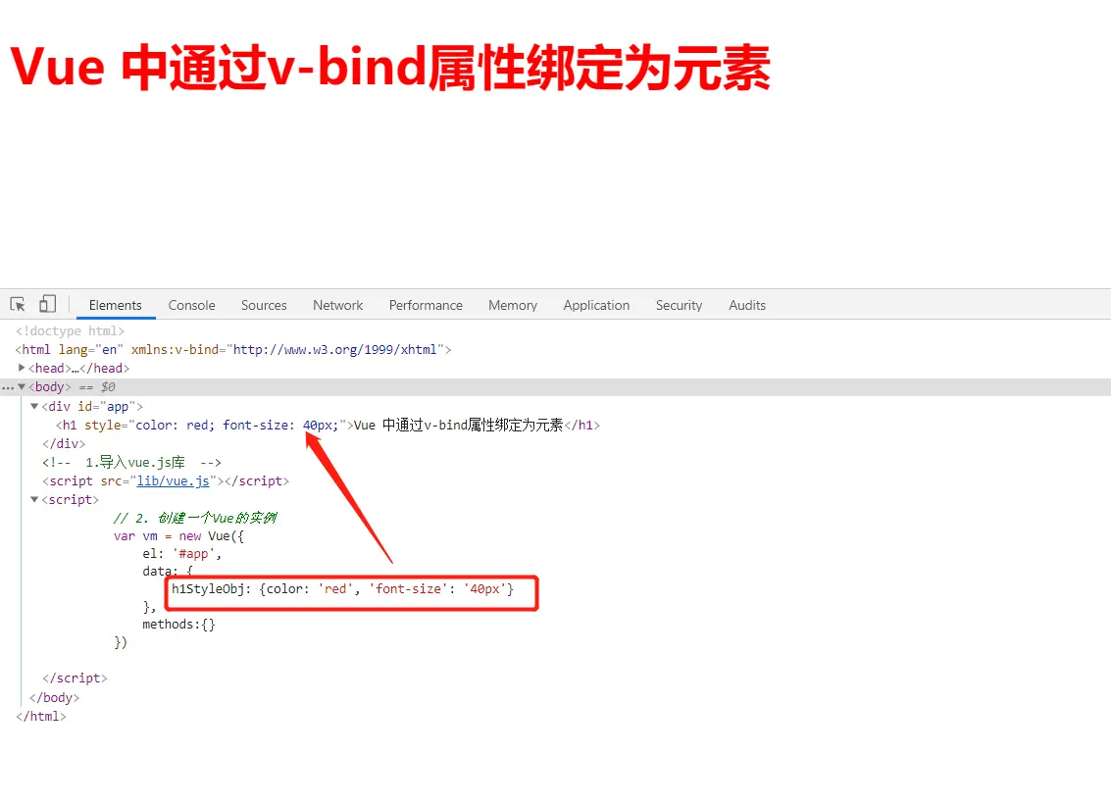Select the HTML comment about vue.js库

(131, 463)
